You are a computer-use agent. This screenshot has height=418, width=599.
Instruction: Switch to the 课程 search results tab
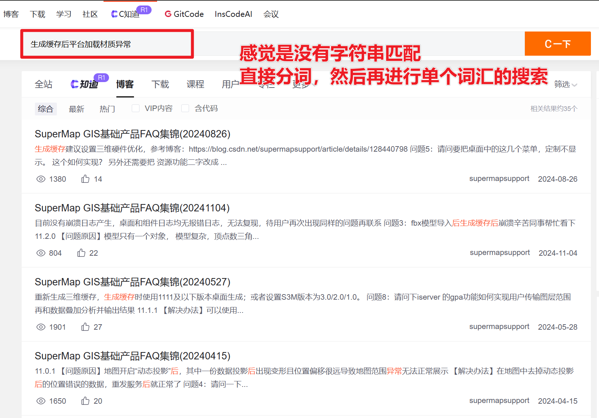click(196, 84)
